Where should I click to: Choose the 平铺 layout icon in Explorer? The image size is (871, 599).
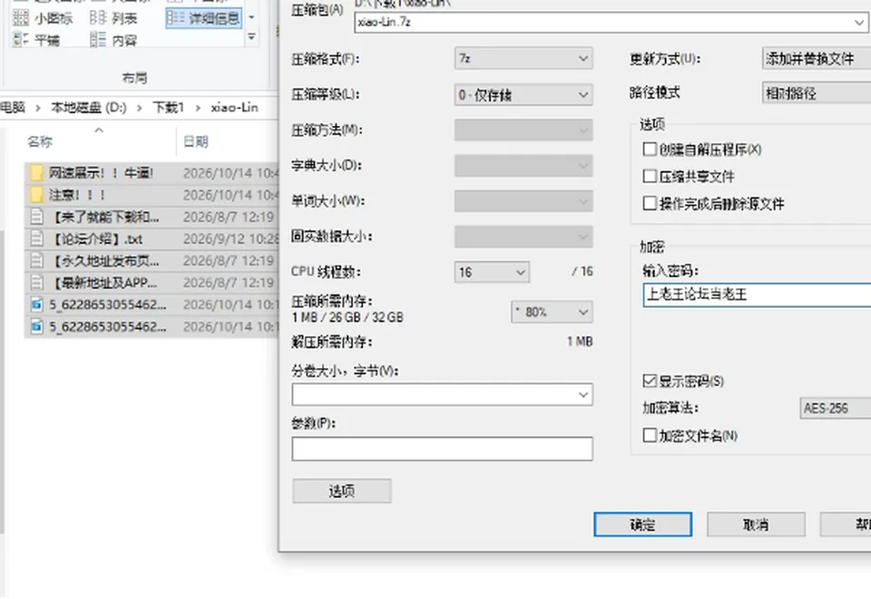click(21, 39)
